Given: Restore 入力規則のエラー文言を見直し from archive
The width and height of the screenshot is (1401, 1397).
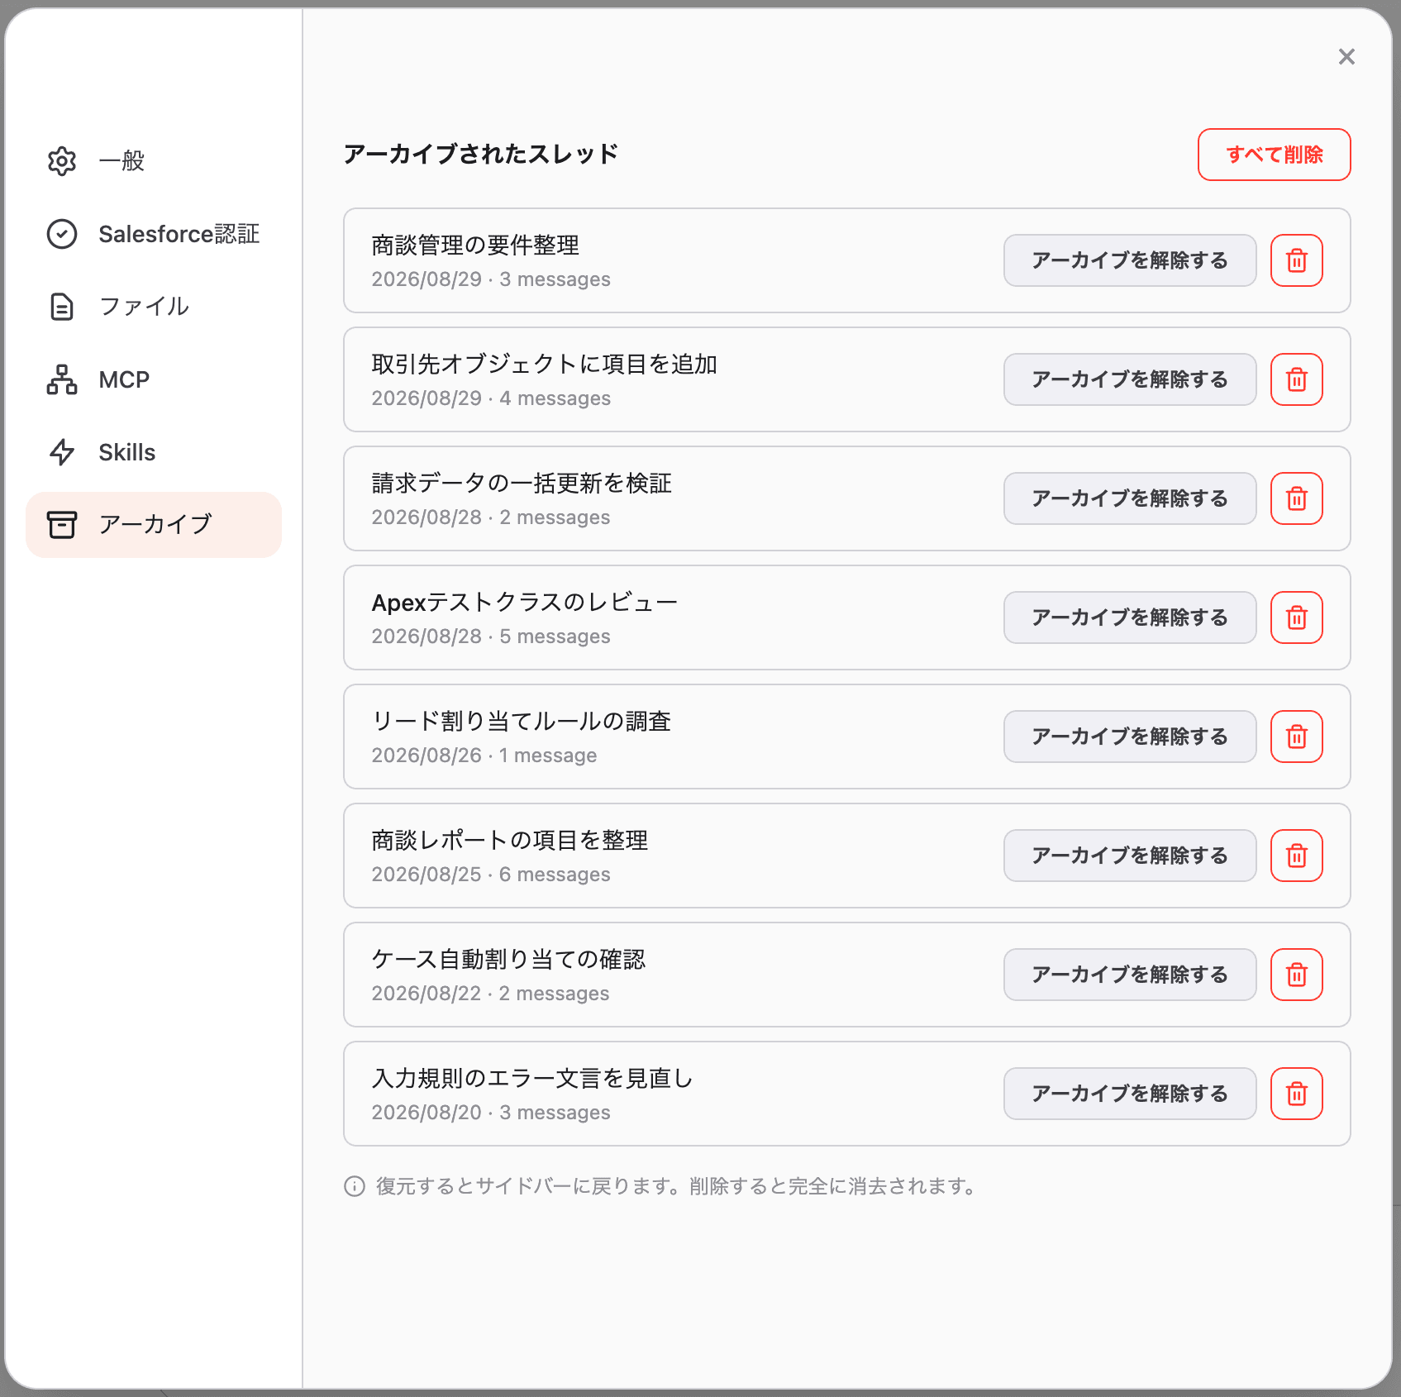Looking at the screenshot, I should coord(1130,1094).
